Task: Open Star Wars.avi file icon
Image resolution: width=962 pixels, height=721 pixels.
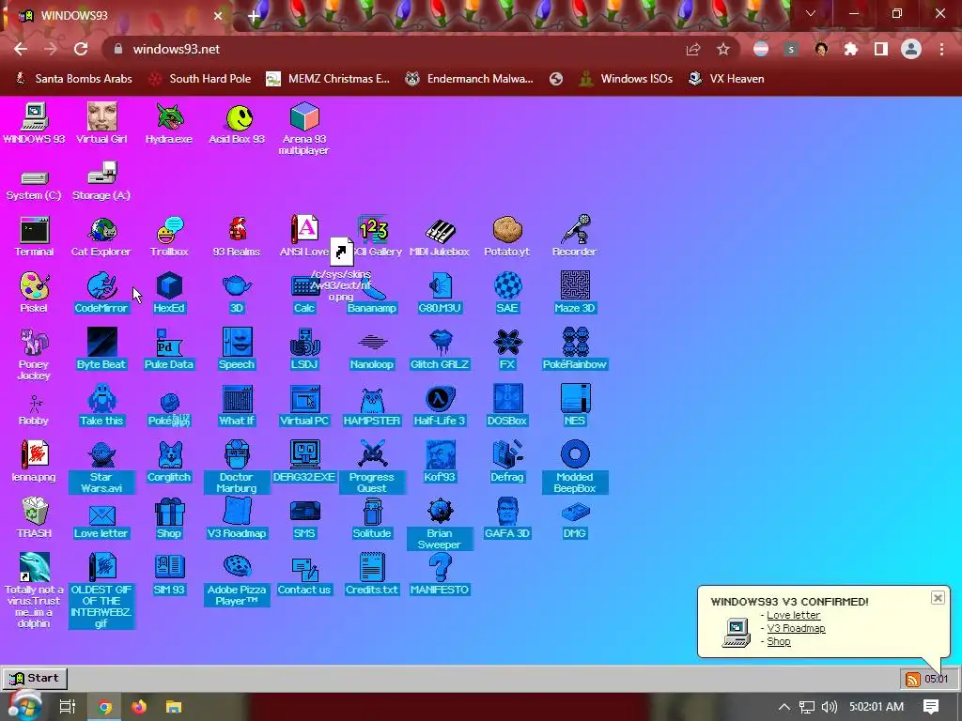Action: (x=101, y=468)
